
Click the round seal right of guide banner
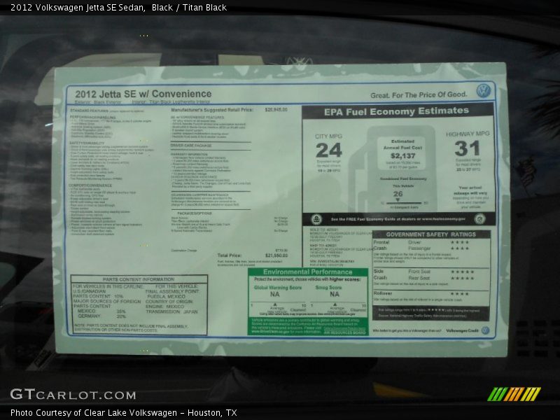click(x=479, y=219)
